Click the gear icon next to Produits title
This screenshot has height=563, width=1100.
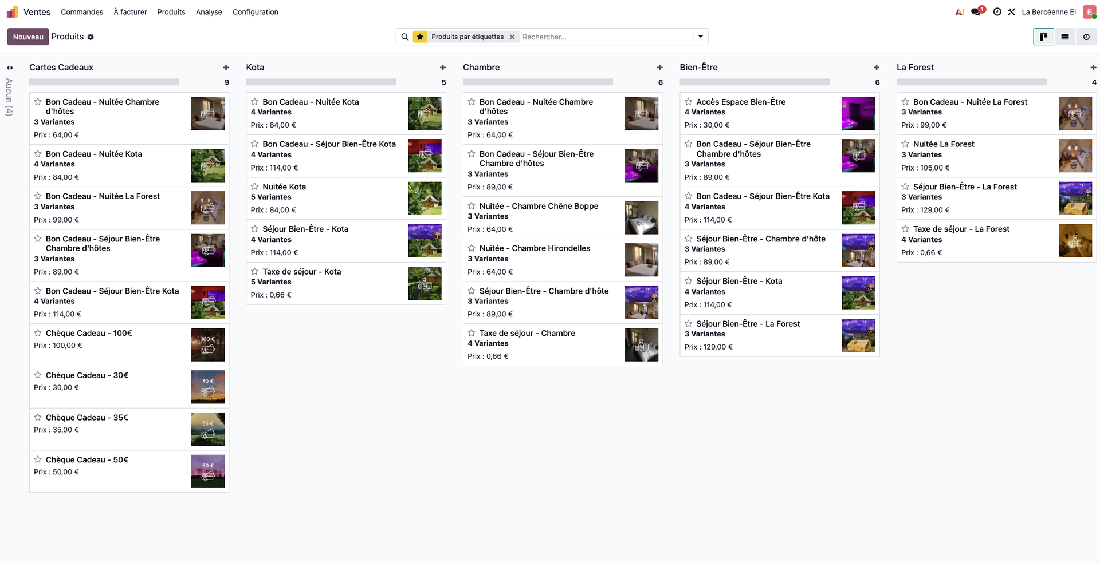91,37
